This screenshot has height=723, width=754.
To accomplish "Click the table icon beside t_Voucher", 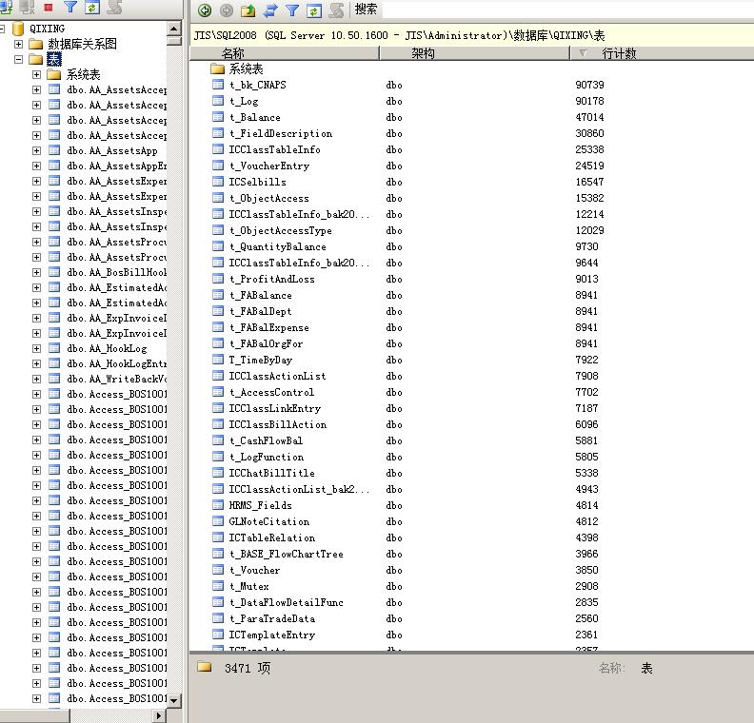I will click(218, 570).
